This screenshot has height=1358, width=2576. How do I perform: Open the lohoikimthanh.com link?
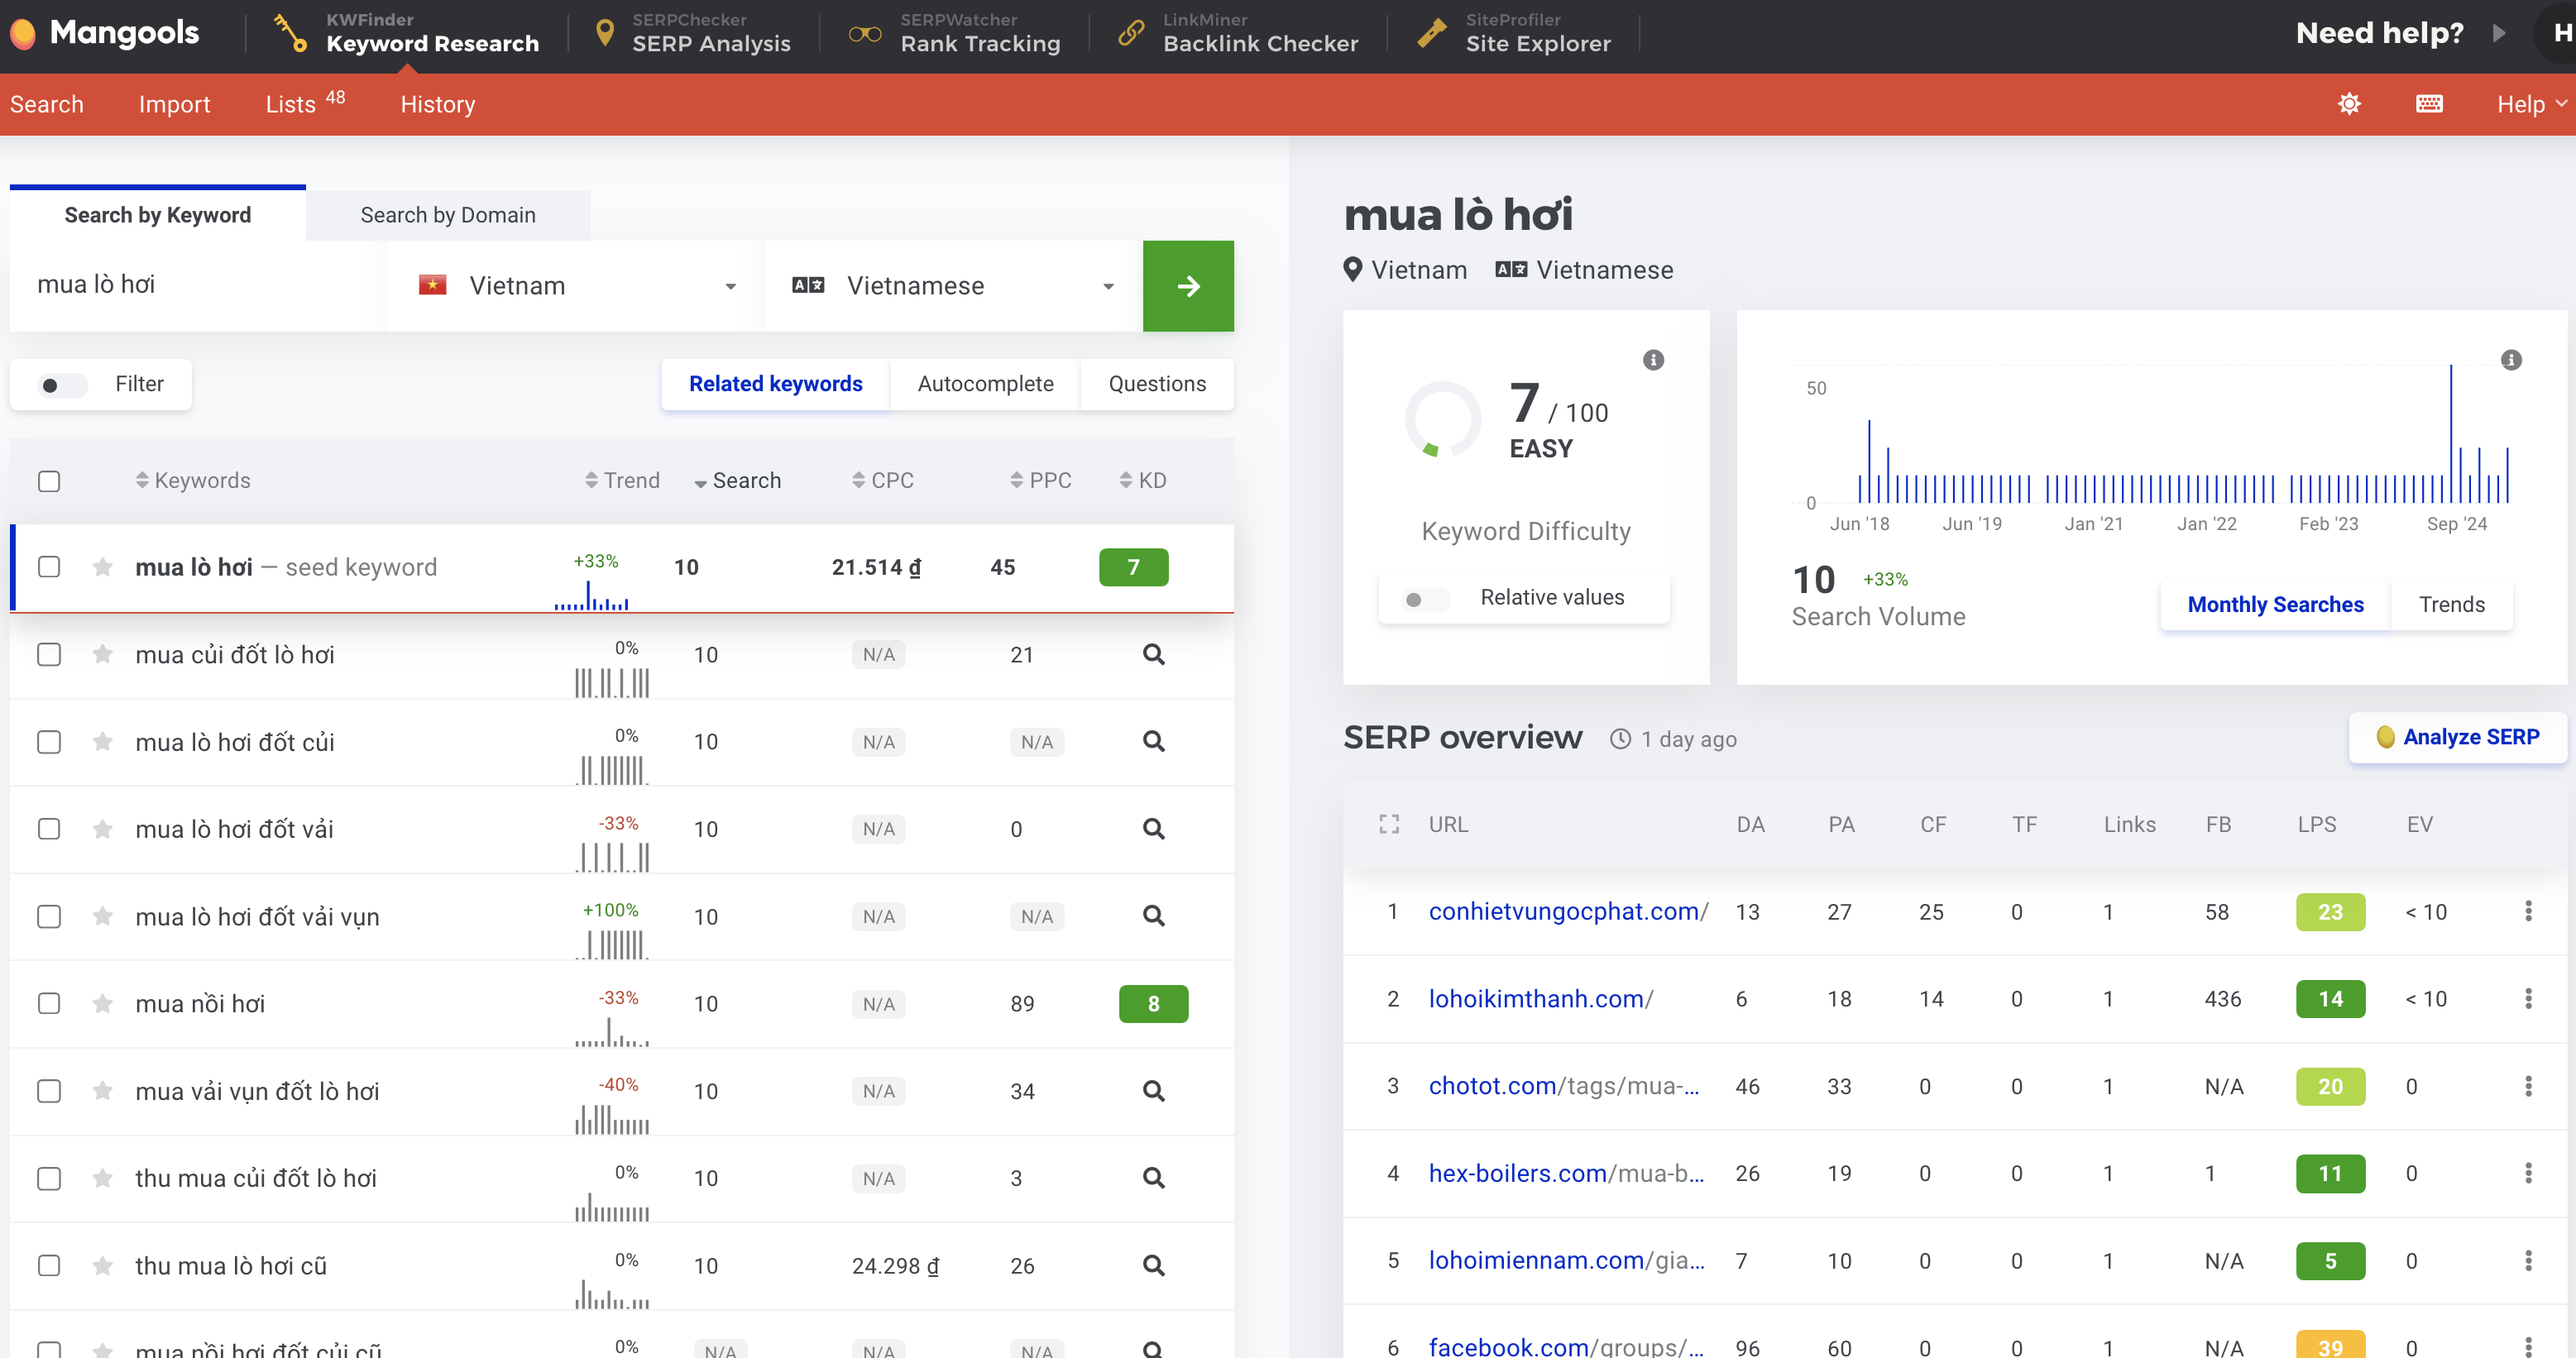point(1540,998)
